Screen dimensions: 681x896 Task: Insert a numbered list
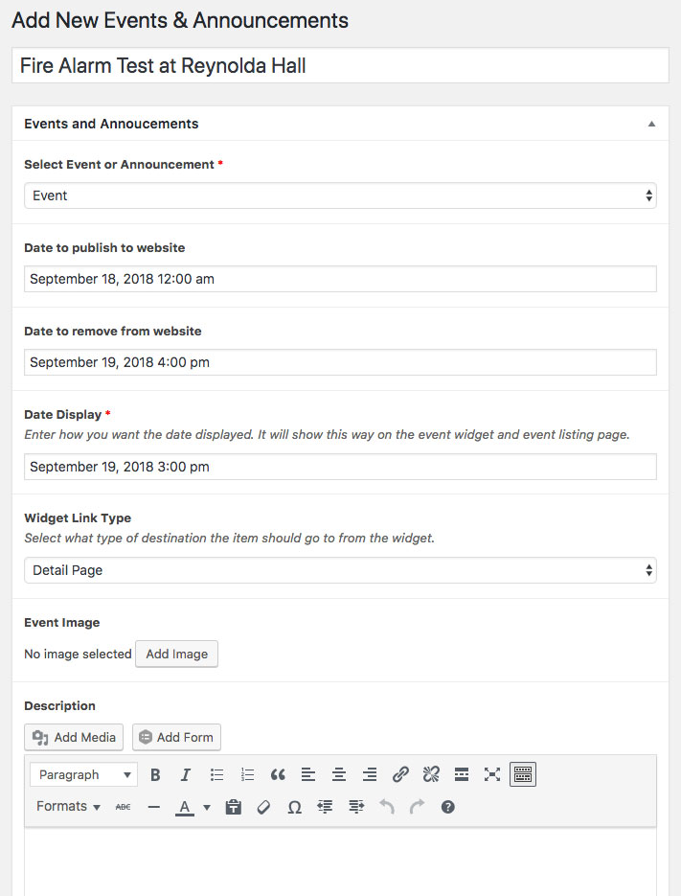coord(247,775)
